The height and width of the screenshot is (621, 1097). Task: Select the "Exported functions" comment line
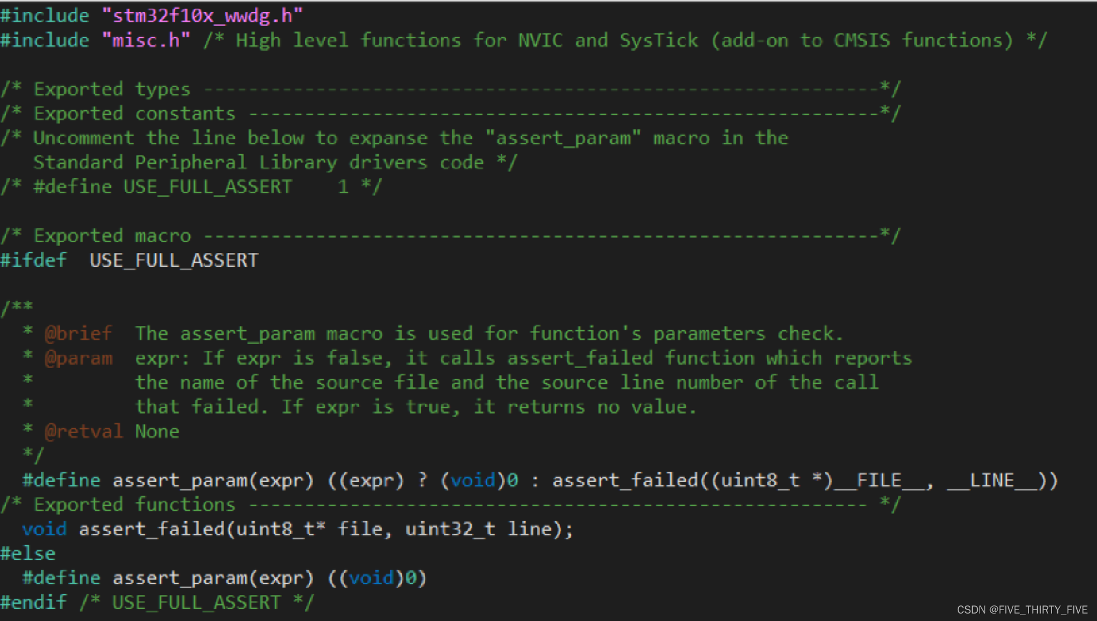point(450,505)
